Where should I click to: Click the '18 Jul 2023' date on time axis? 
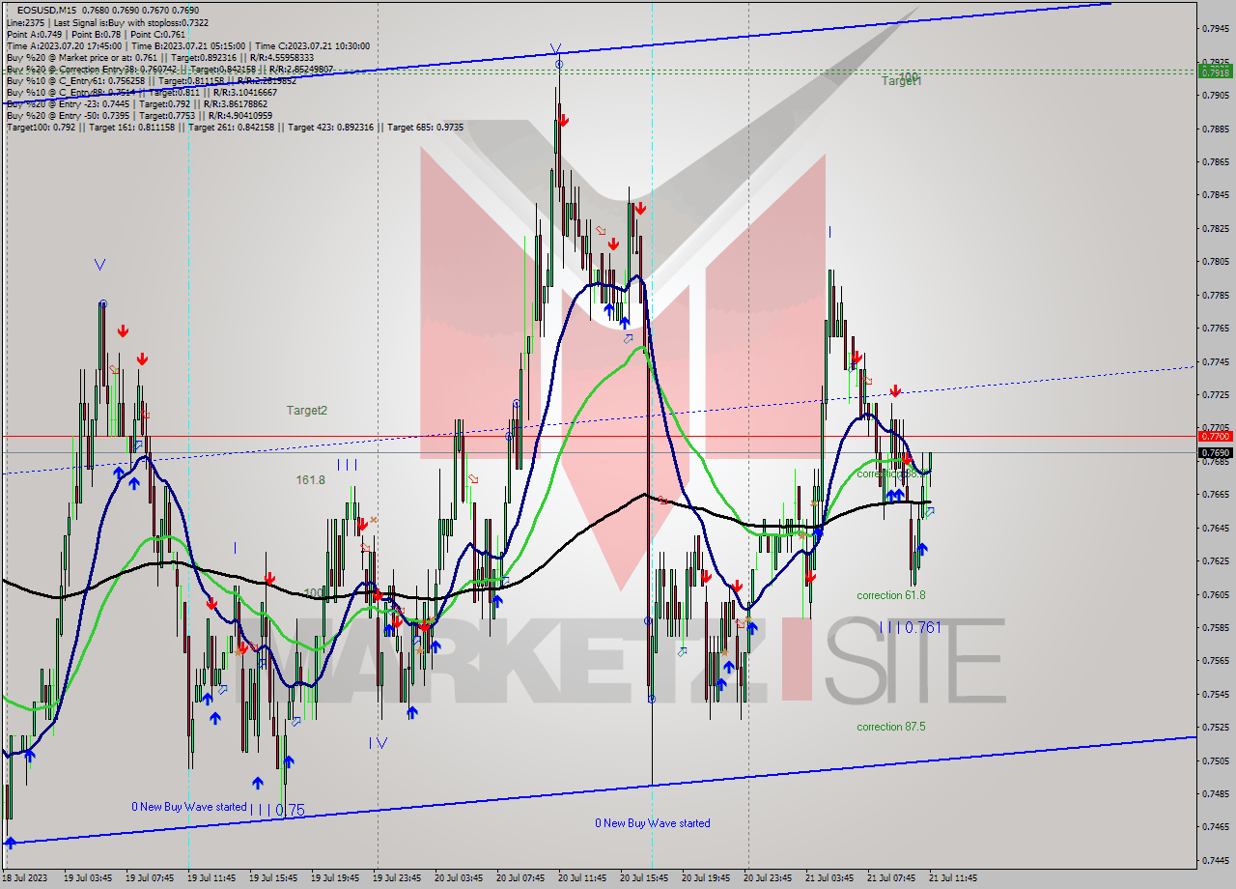[26, 878]
